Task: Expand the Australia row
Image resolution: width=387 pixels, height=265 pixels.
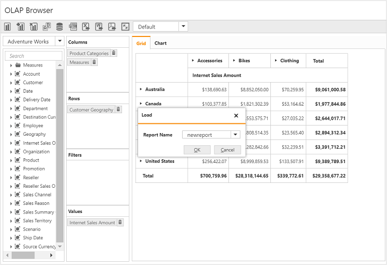Action: click(141, 90)
